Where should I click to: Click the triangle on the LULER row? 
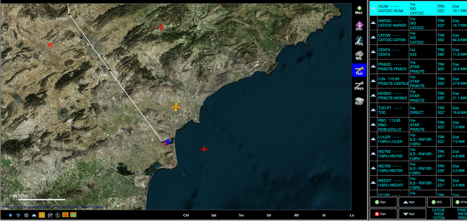pyautogui.click(x=373, y=139)
